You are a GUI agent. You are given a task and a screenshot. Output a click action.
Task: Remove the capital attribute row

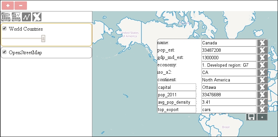pos(262,88)
